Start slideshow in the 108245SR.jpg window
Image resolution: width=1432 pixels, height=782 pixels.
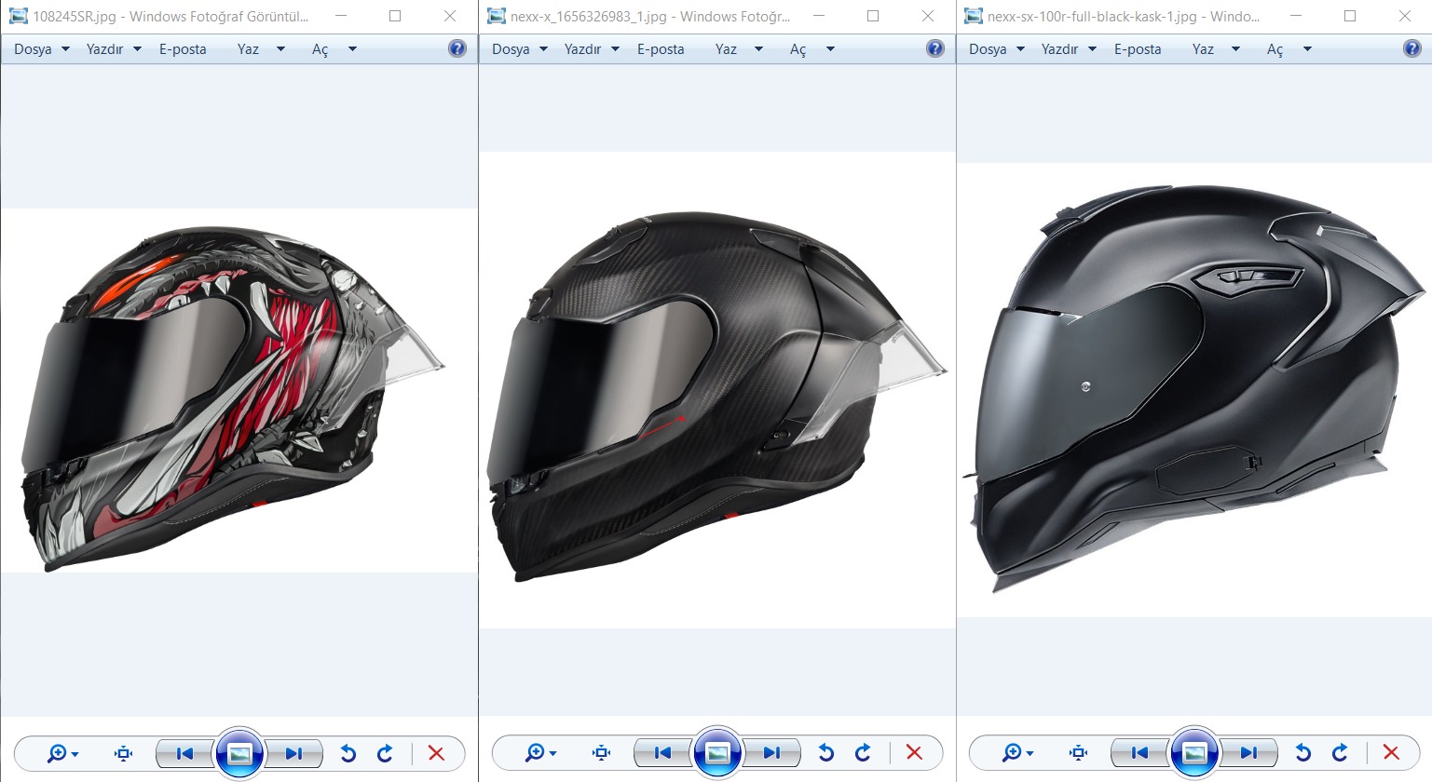pyautogui.click(x=239, y=753)
